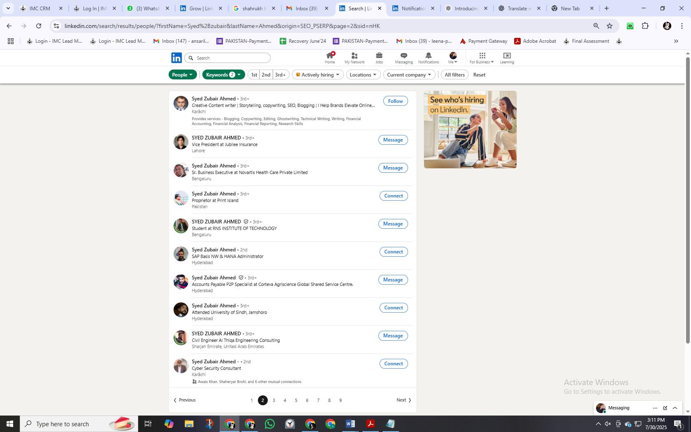The width and height of the screenshot is (691, 432).
Task: Connect with SAP Basis administrator
Action: coord(393,252)
